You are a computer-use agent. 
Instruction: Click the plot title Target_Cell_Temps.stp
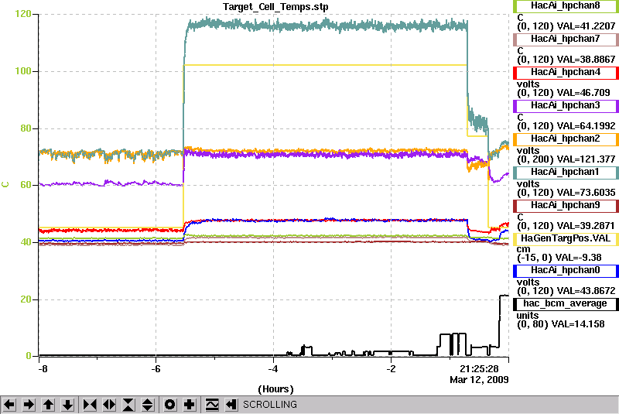[x=275, y=7]
